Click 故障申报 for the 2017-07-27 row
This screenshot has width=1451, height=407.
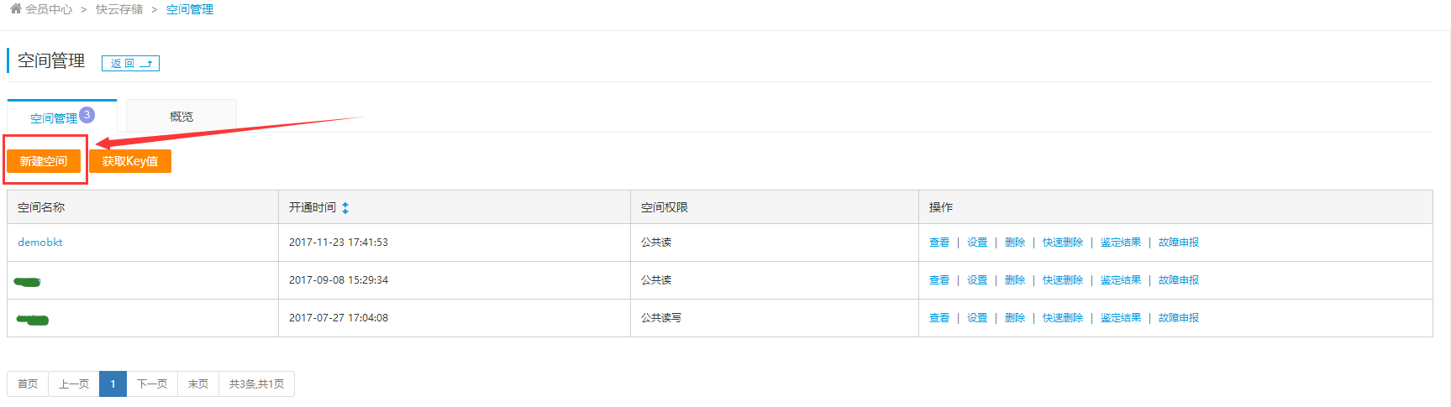click(1179, 318)
